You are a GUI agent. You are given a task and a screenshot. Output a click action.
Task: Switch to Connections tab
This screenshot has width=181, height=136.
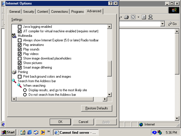[x=60, y=12]
